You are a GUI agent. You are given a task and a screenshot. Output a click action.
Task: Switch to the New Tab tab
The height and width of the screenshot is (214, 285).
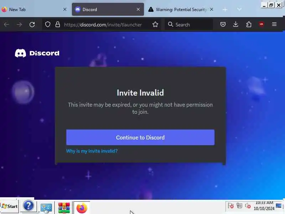[34, 10]
